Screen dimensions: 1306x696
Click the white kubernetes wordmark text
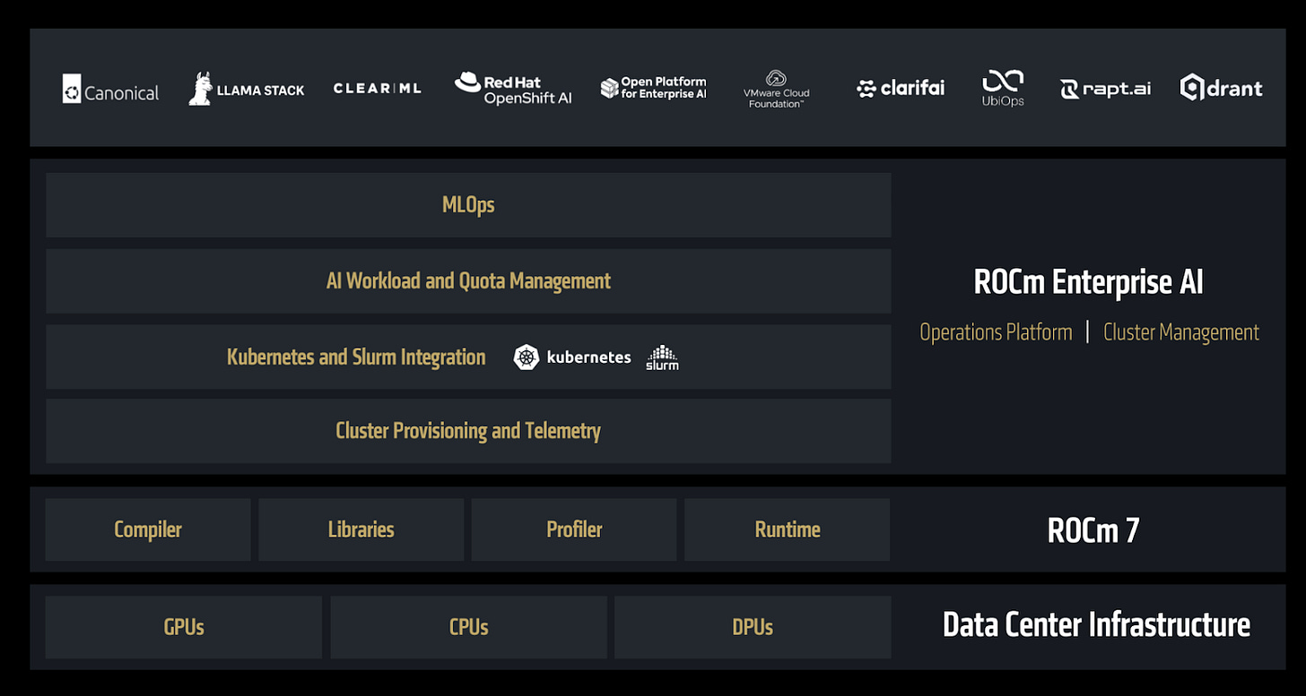coord(588,357)
